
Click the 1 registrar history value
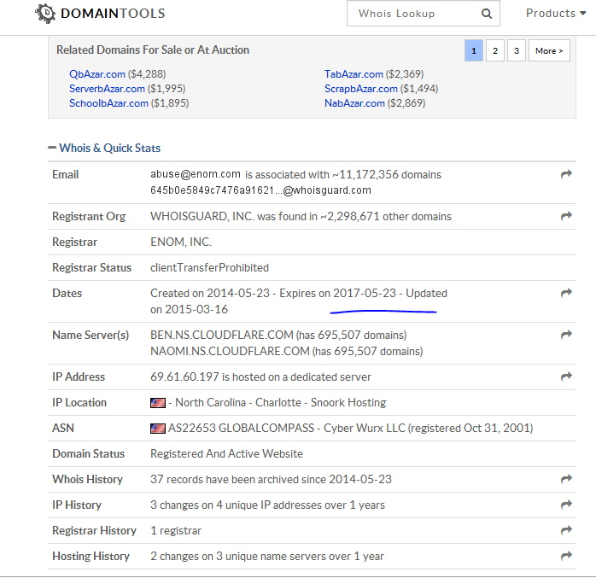click(176, 530)
